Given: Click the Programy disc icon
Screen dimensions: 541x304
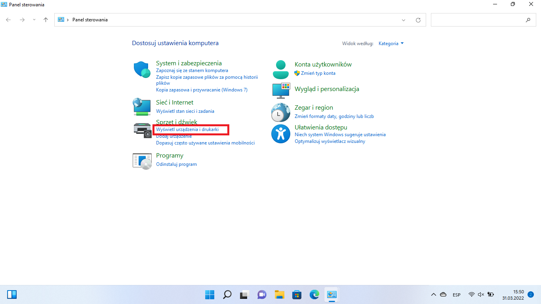Looking at the screenshot, I should click(142, 161).
